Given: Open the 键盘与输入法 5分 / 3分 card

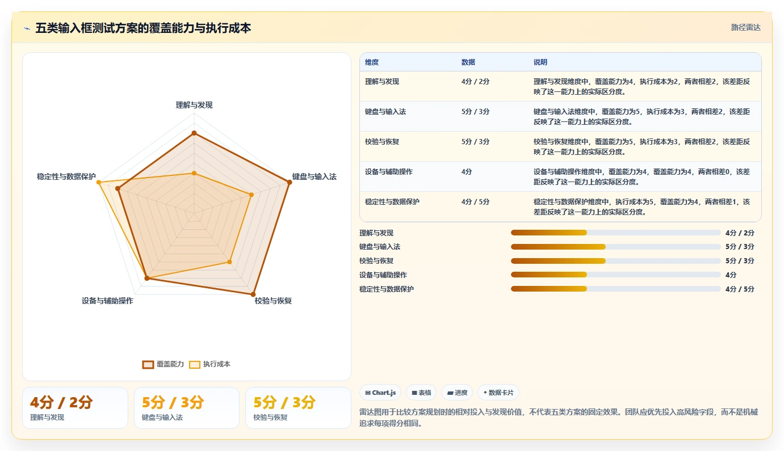Looking at the screenshot, I should tap(187, 408).
